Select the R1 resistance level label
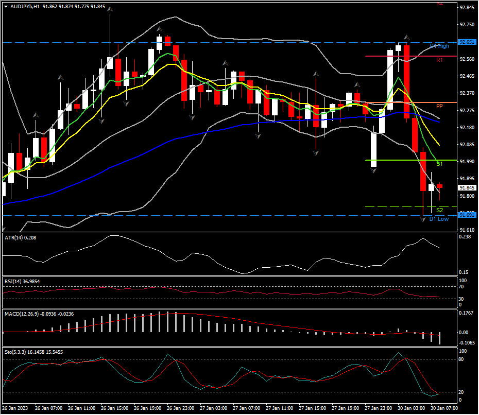 pos(439,60)
